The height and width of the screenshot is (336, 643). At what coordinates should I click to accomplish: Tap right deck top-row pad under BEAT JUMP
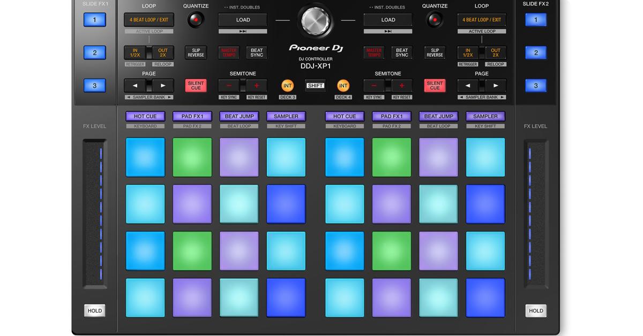pyautogui.click(x=438, y=157)
